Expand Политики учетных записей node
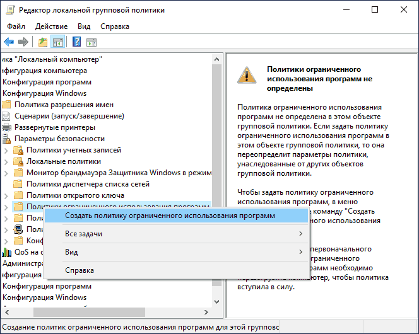The image size is (419, 334). pos(7,151)
